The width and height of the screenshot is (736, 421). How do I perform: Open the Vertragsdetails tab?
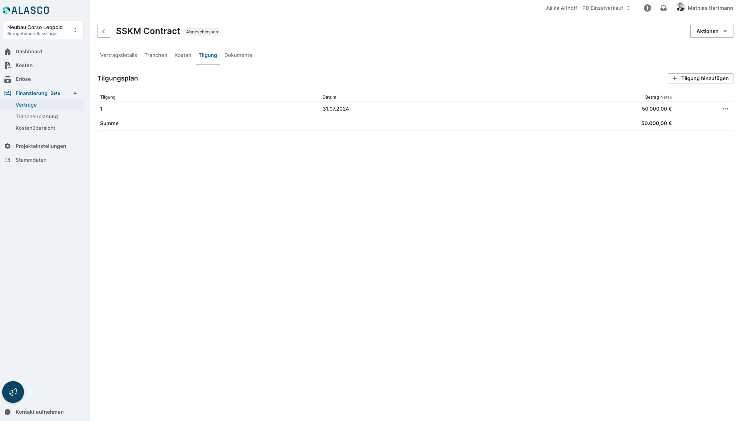pyautogui.click(x=118, y=55)
